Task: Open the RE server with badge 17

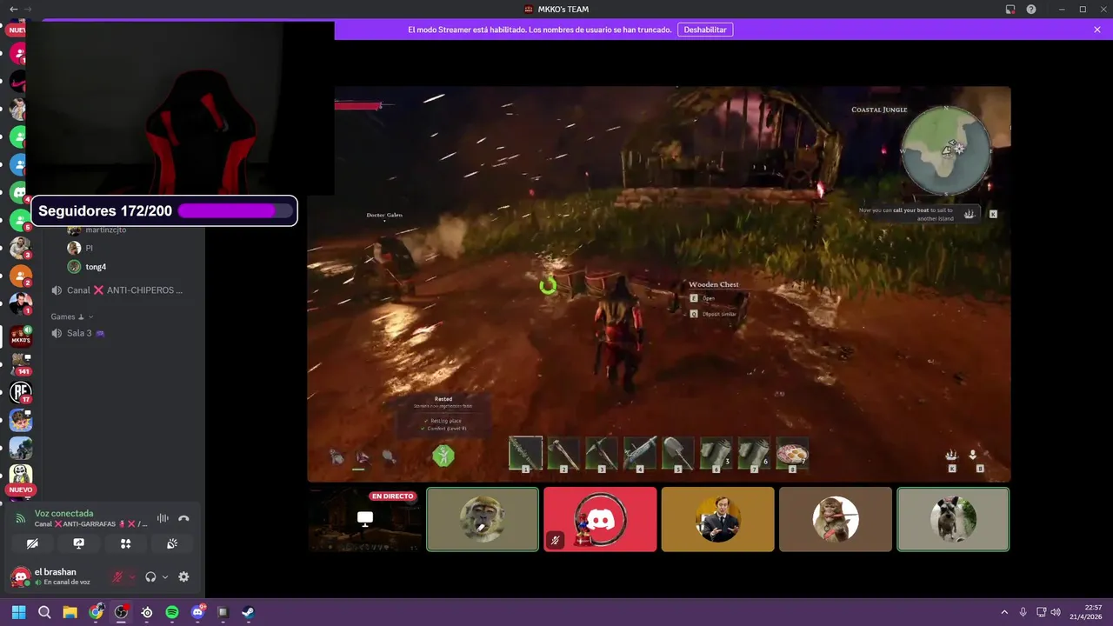Action: [21, 392]
